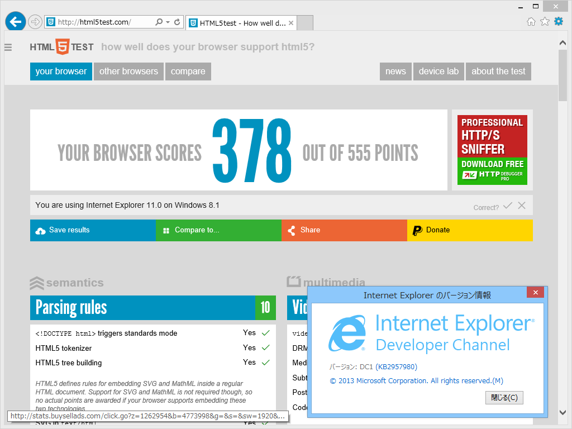Click the refresh page icon

177,22
